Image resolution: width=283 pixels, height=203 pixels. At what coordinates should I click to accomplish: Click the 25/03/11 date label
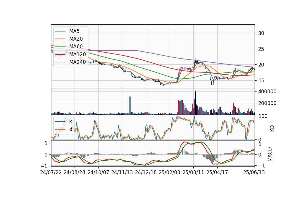(193, 172)
